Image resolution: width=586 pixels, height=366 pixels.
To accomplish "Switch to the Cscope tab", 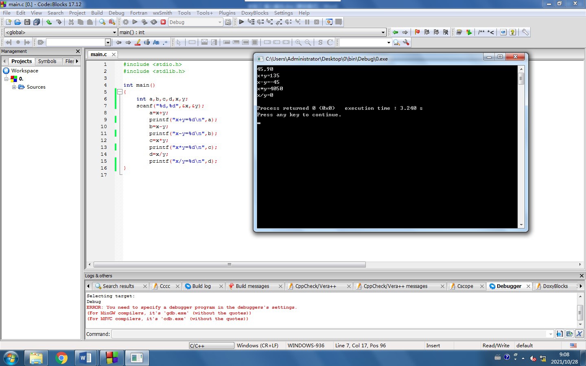I will pos(465,286).
